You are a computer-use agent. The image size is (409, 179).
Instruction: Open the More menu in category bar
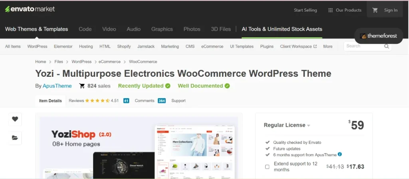point(328,47)
